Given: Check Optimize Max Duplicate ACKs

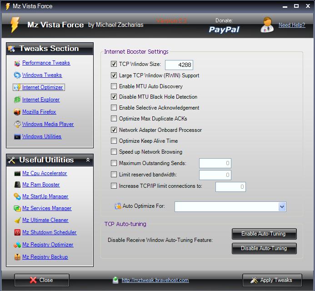Looking at the screenshot, I should [114, 119].
